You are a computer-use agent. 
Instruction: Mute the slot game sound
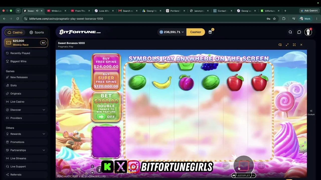(92, 172)
